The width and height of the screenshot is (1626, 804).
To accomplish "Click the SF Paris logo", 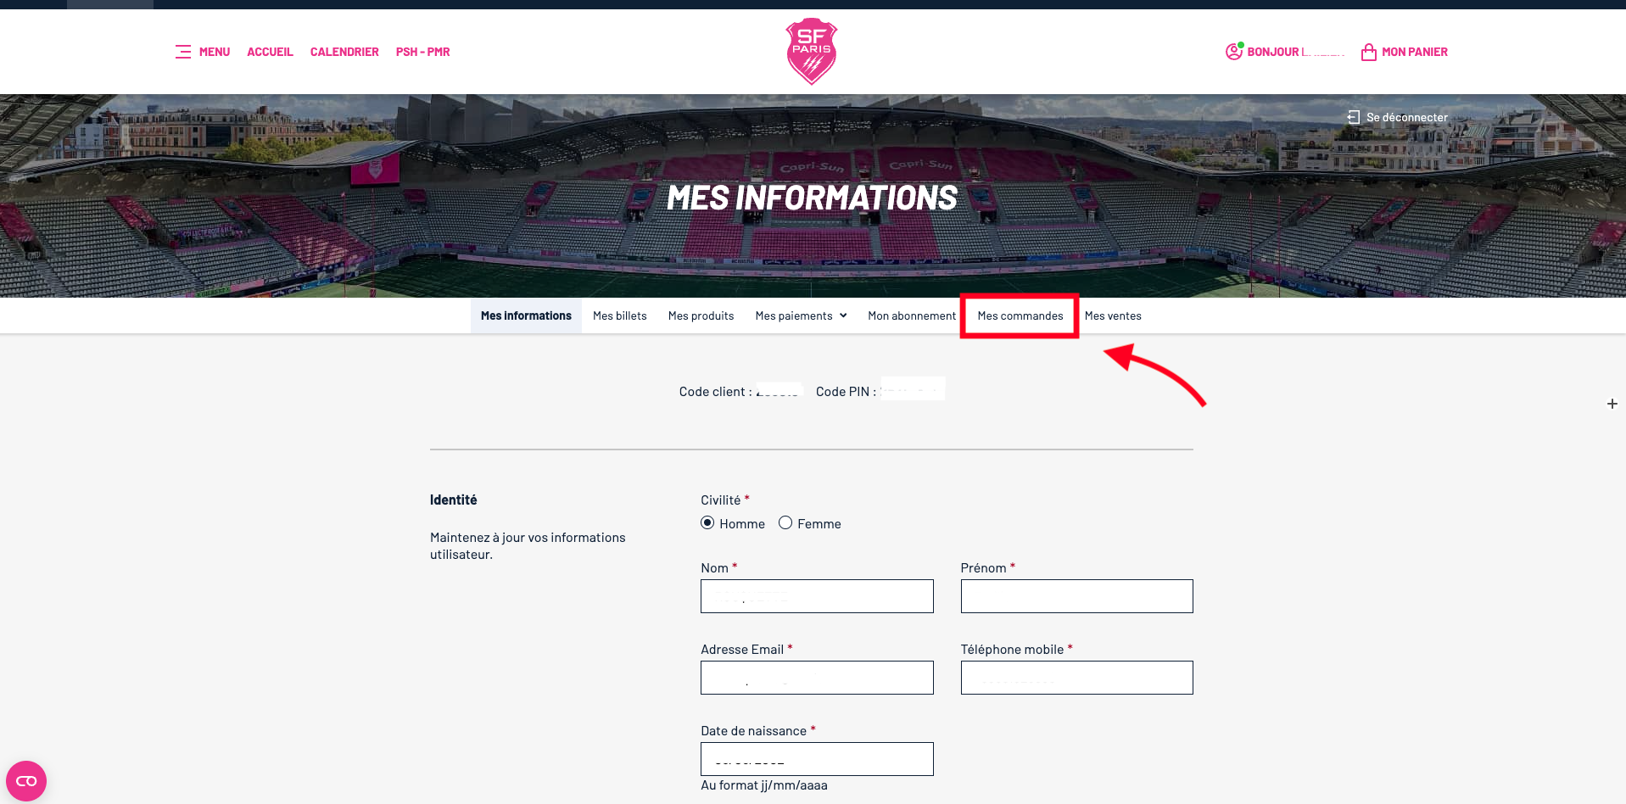I will (812, 51).
